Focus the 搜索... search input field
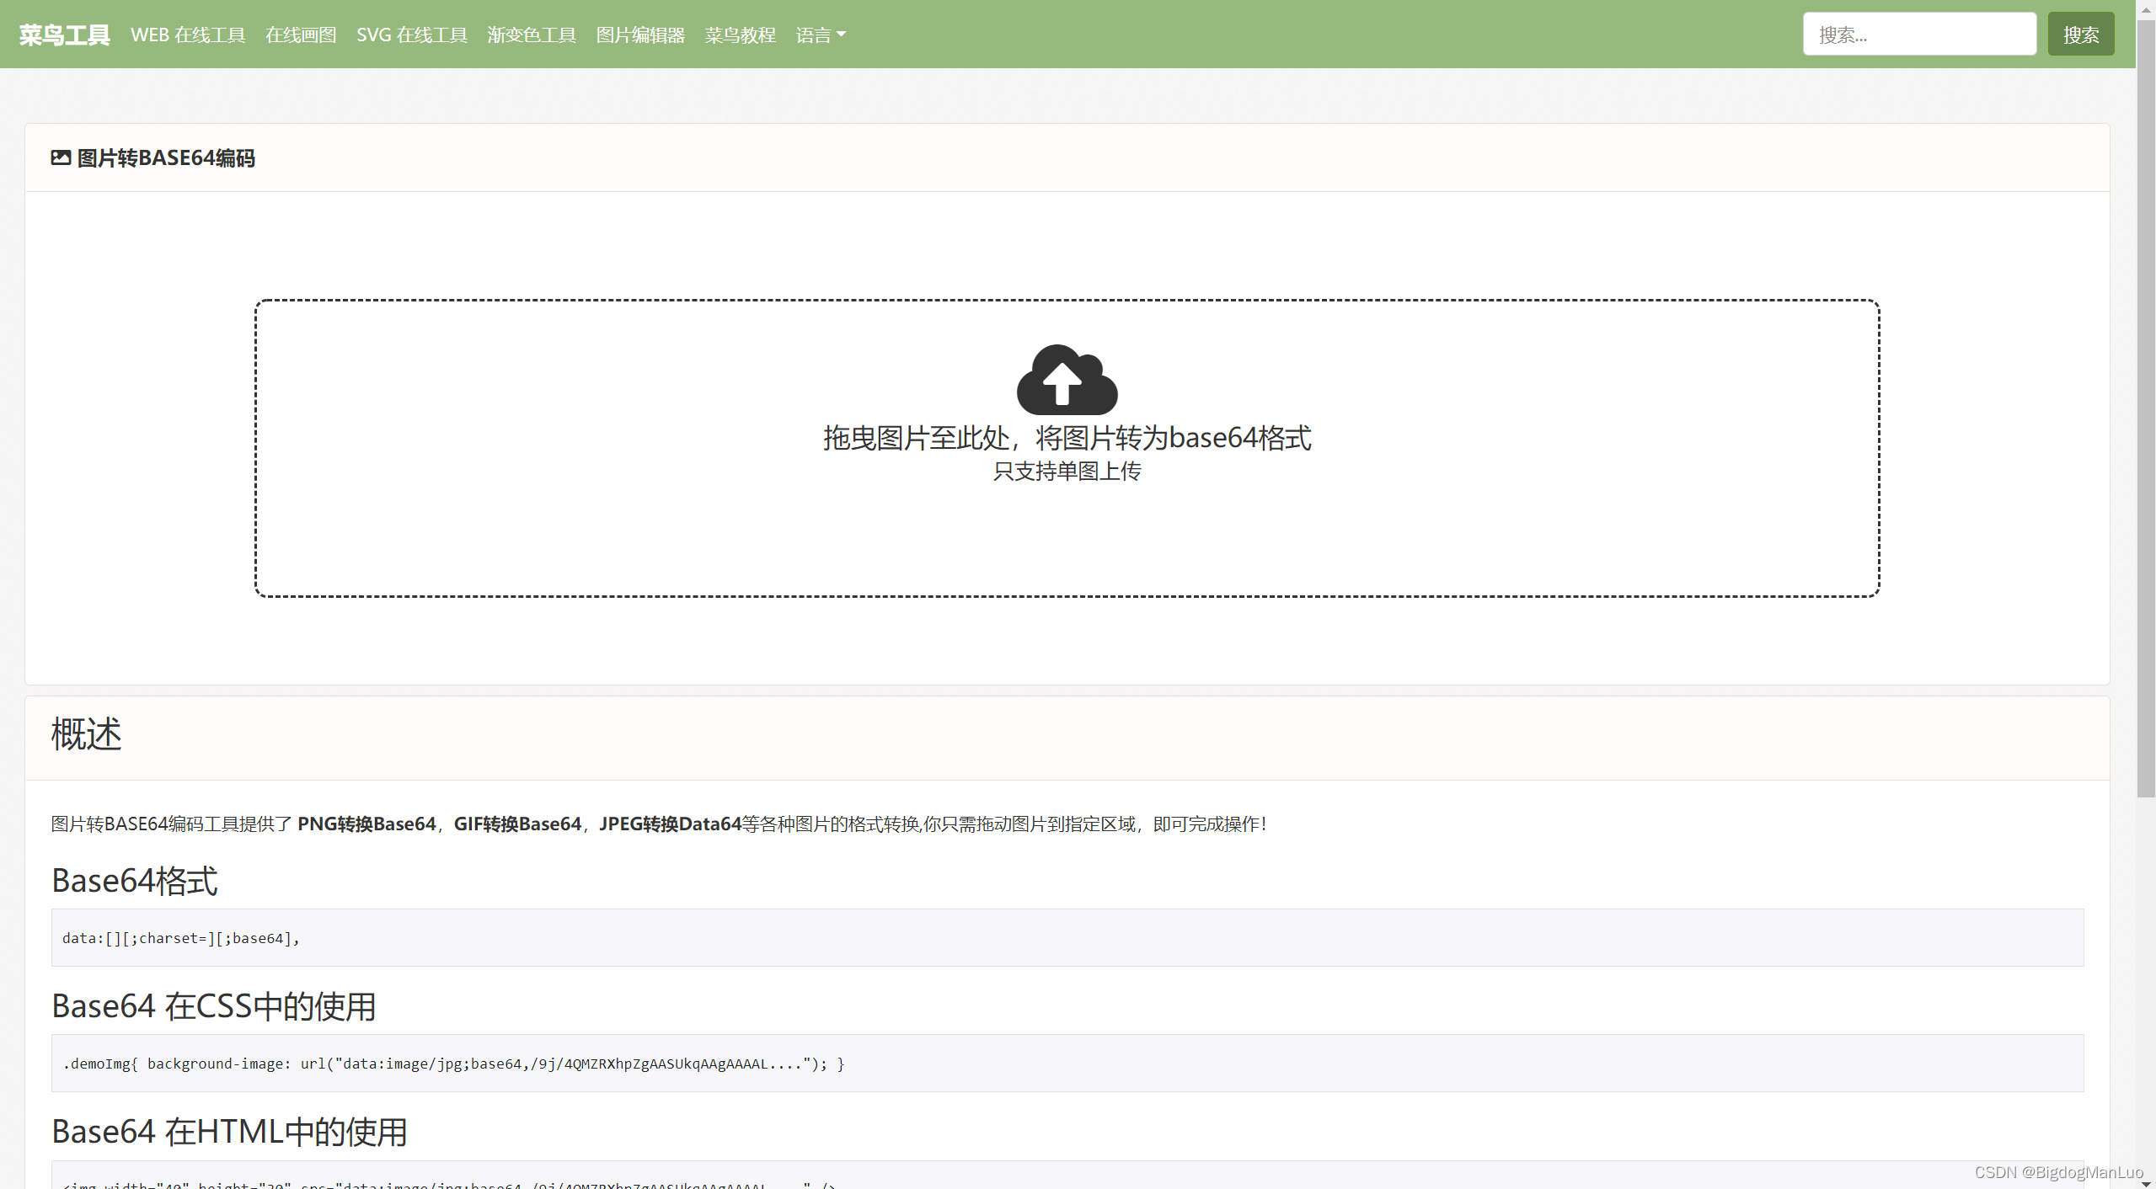Image resolution: width=2156 pixels, height=1189 pixels. click(x=1918, y=35)
